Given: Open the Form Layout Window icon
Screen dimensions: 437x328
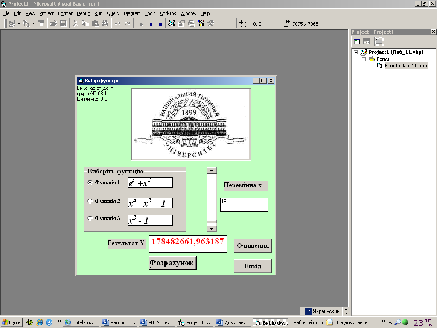Looking at the screenshot, I should tap(191, 24).
